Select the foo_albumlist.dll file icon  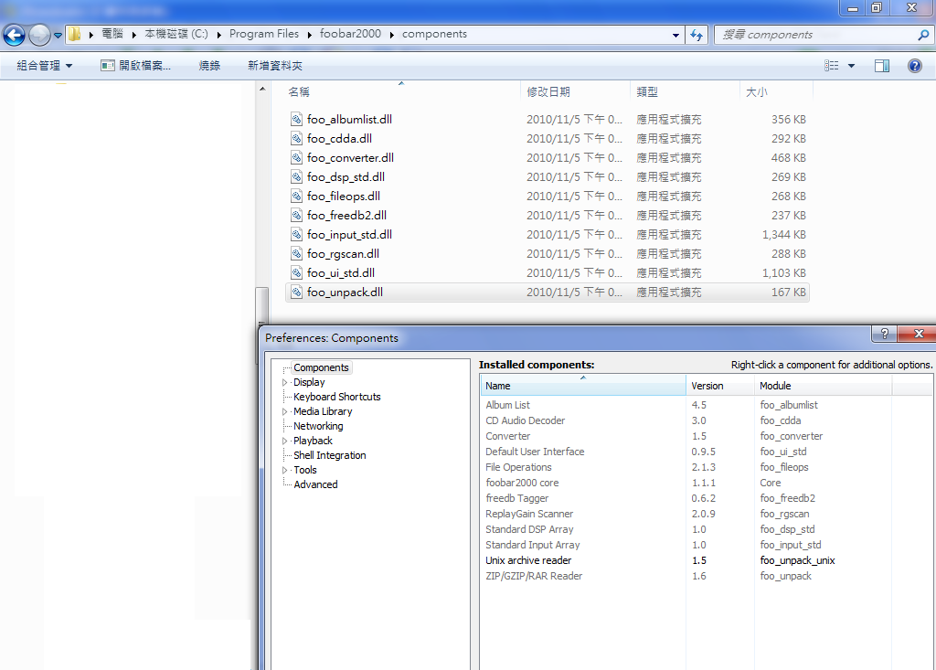(x=296, y=120)
